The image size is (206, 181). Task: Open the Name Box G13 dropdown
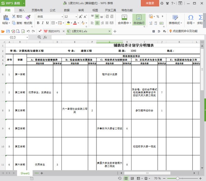27,37
